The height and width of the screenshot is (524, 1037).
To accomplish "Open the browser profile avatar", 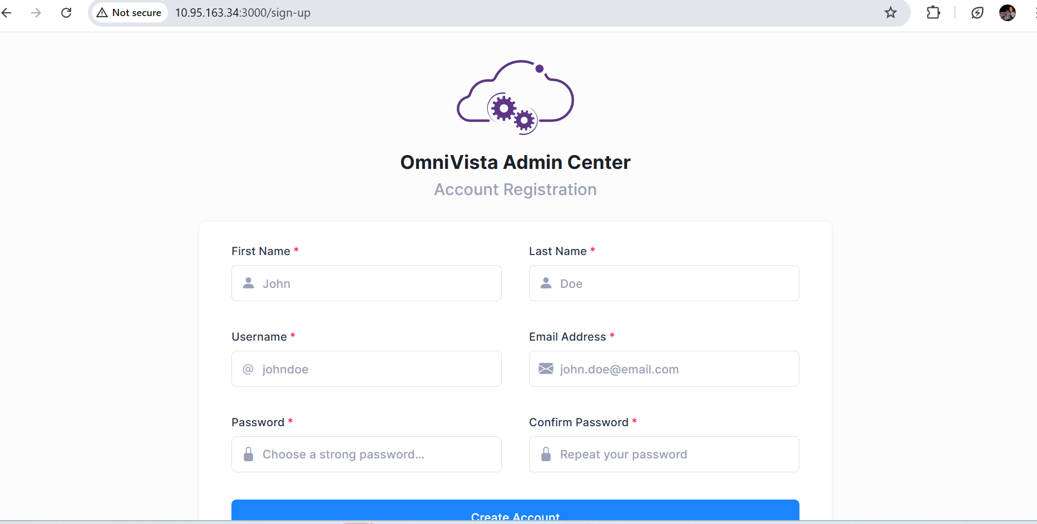I will 1008,12.
